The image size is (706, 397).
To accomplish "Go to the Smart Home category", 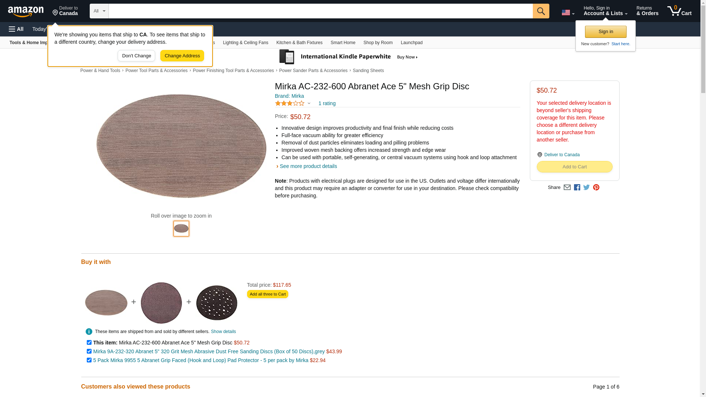I will coord(343,43).
